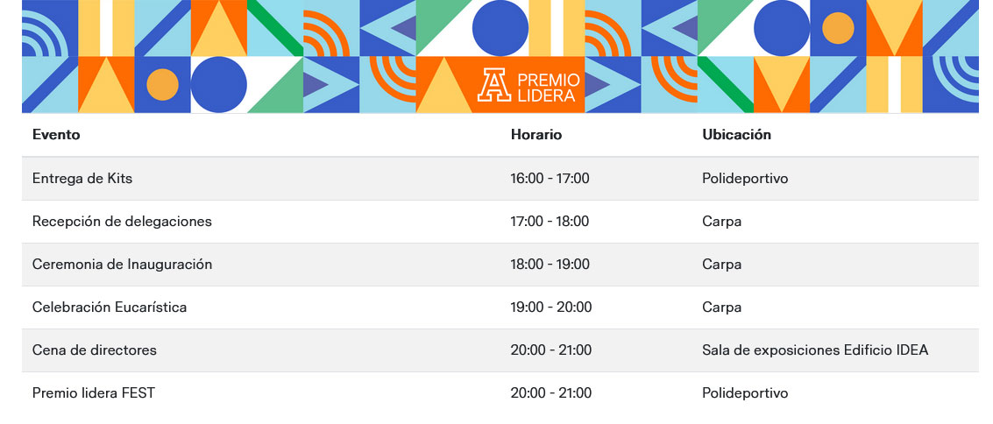Viewport: 993px width, 424px height.
Task: Click the Premio lidera FEST event
Action: (94, 393)
